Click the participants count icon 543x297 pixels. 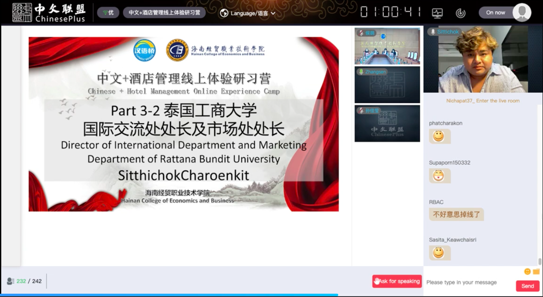[10, 281]
